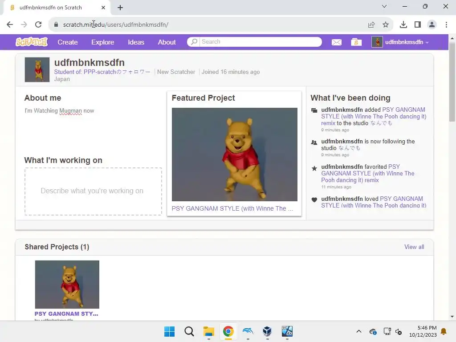The image size is (456, 342).
Task: Click 'Joined 16 minutes ago' text
Action: [x=231, y=72]
